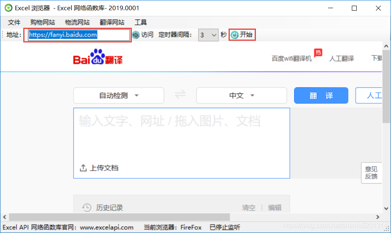Click the address URL input field
This screenshot has height=233, width=391.
point(79,35)
